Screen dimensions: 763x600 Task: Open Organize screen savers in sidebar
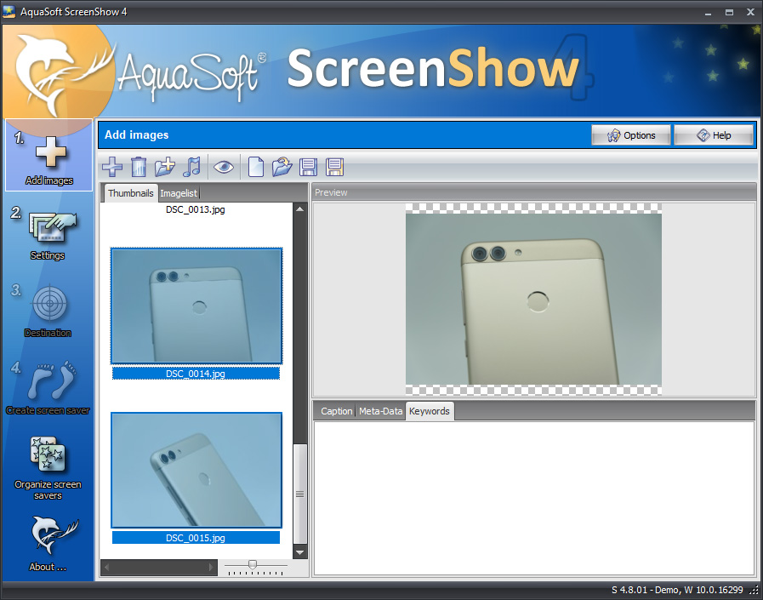(48, 466)
